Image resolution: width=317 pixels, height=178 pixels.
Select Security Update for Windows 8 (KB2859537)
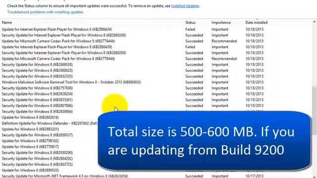37,135
